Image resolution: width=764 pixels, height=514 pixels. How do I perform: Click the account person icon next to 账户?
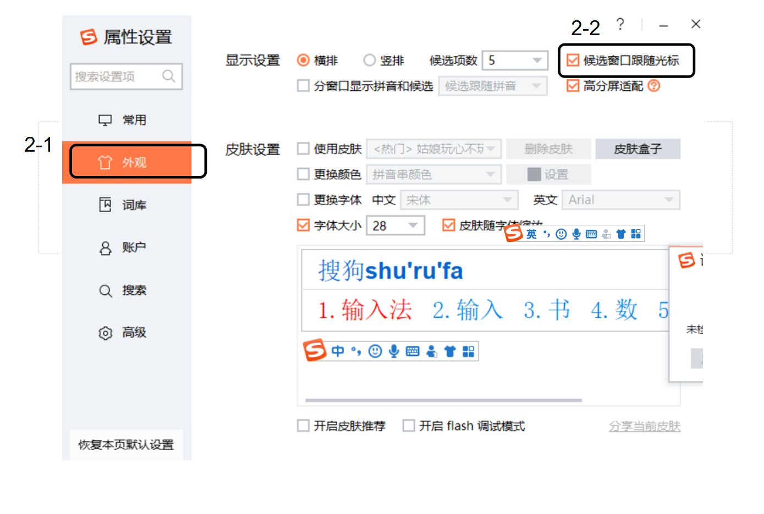(105, 248)
